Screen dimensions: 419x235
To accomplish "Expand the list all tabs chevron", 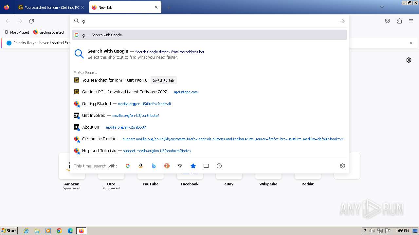I will pos(382,7).
